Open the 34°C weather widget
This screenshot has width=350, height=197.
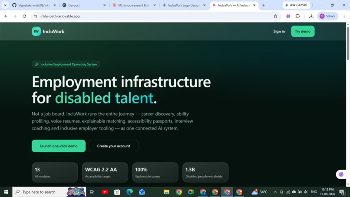click(259, 192)
